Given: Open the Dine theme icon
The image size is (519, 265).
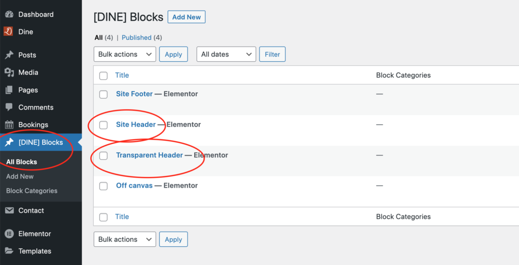Looking at the screenshot, I should click(x=8, y=31).
